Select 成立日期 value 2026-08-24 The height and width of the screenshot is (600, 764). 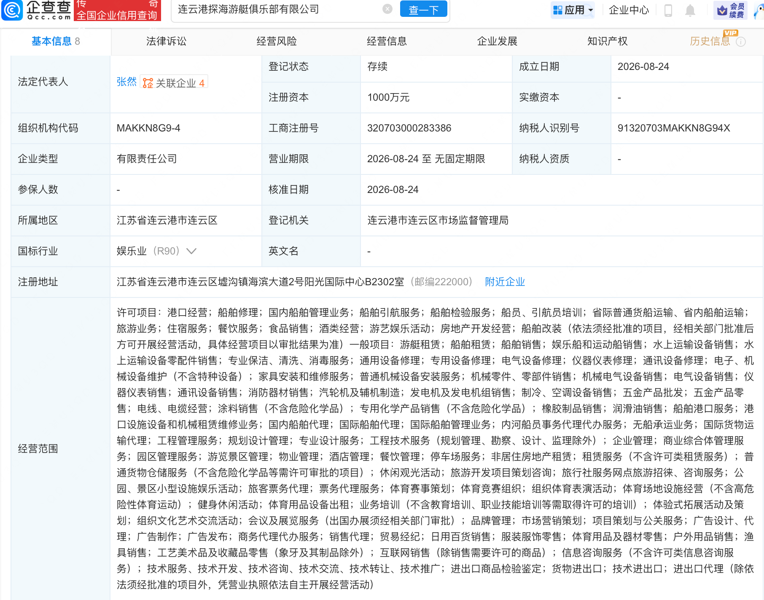tap(643, 67)
